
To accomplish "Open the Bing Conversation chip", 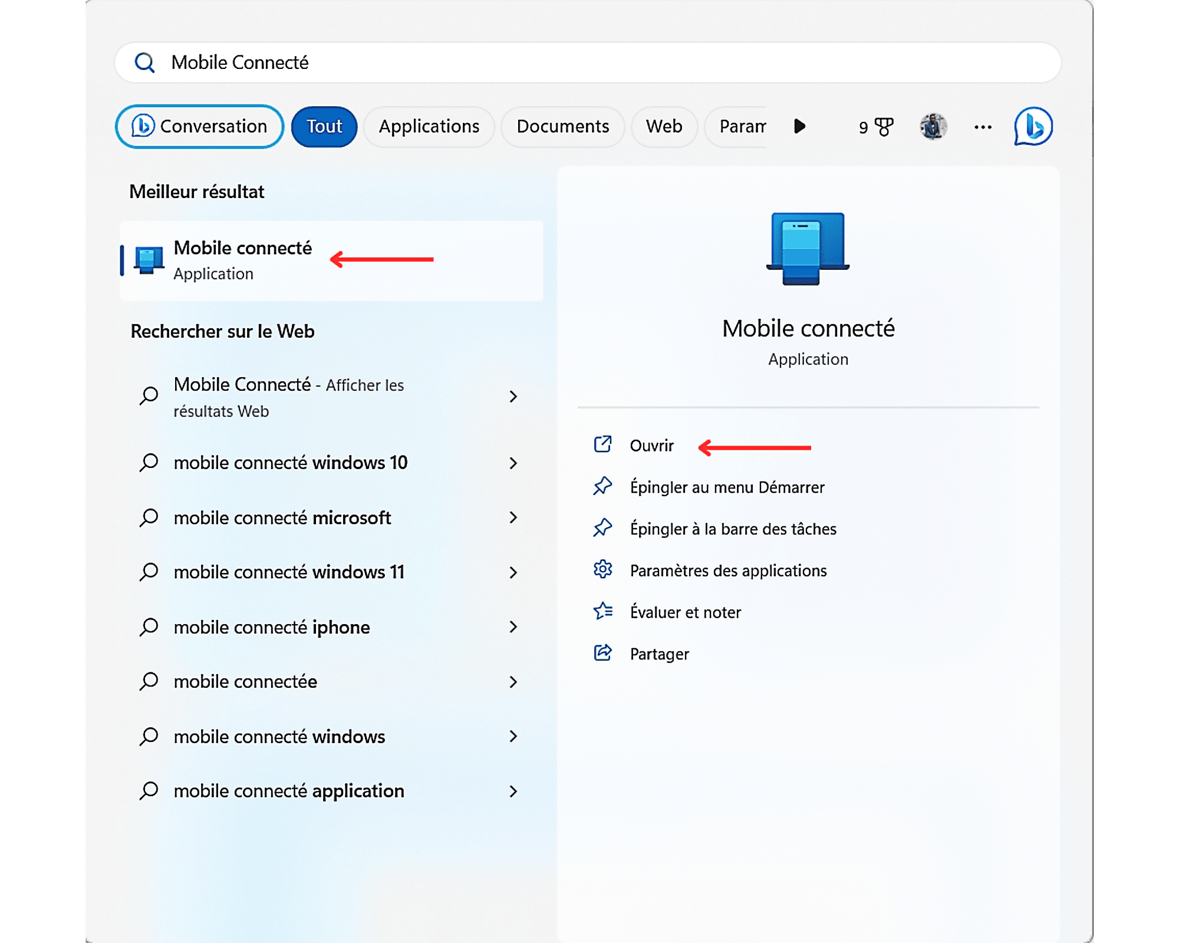I will (199, 126).
